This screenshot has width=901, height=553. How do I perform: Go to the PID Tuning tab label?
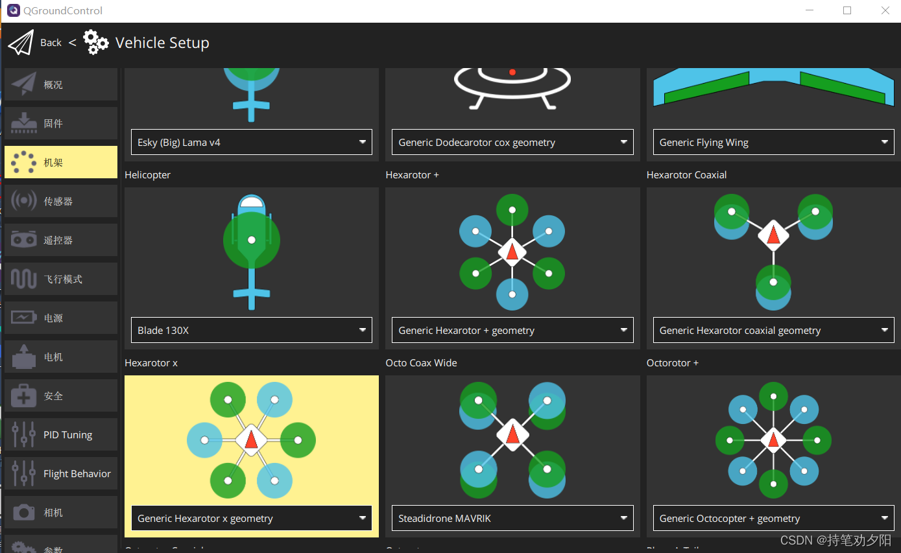coord(68,435)
